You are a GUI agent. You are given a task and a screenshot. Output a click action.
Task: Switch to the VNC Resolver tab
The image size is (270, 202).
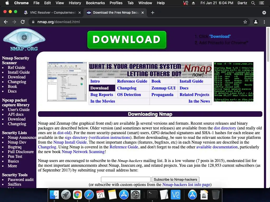coord(52,13)
